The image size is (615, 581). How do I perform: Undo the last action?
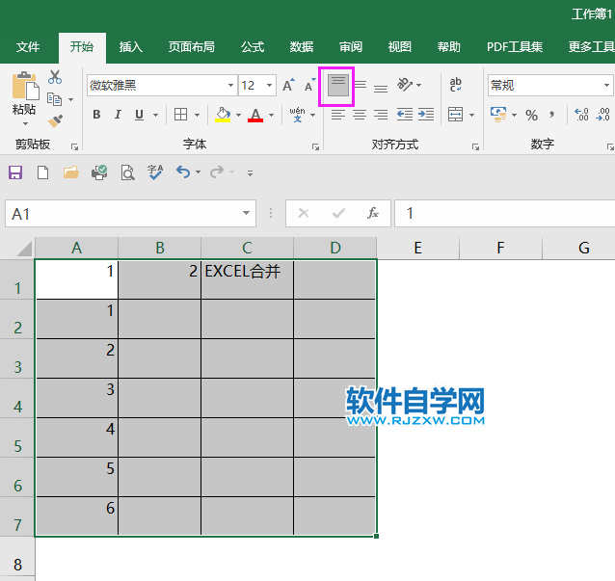coord(183,172)
